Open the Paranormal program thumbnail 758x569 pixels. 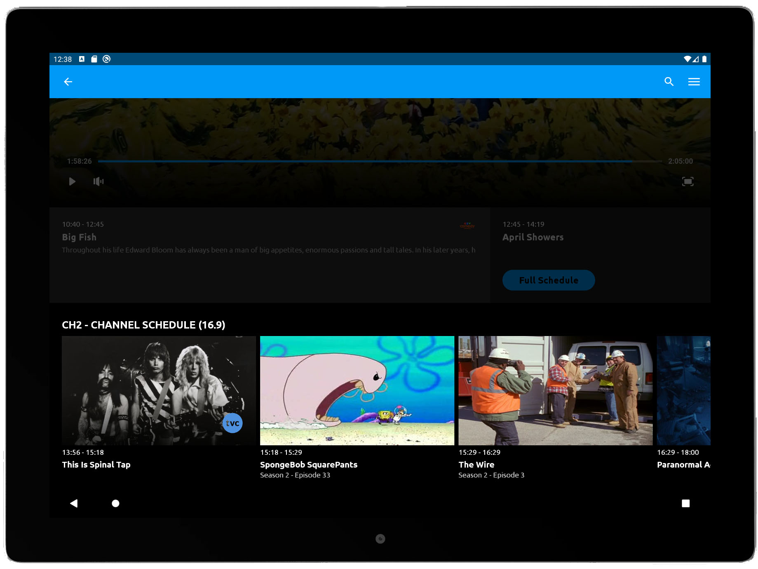683,390
